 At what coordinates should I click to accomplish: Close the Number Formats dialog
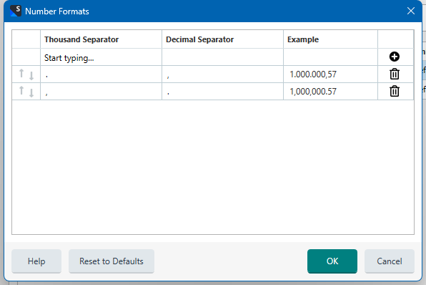tap(411, 11)
